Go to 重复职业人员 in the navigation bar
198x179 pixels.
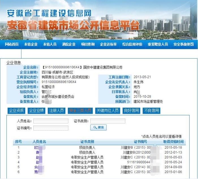(x=158, y=44)
